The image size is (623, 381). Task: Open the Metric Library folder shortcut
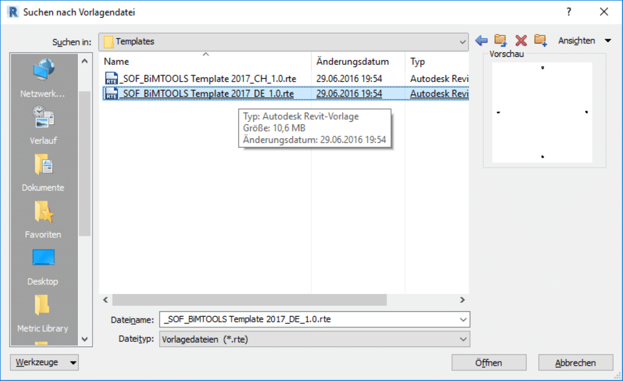(x=43, y=313)
